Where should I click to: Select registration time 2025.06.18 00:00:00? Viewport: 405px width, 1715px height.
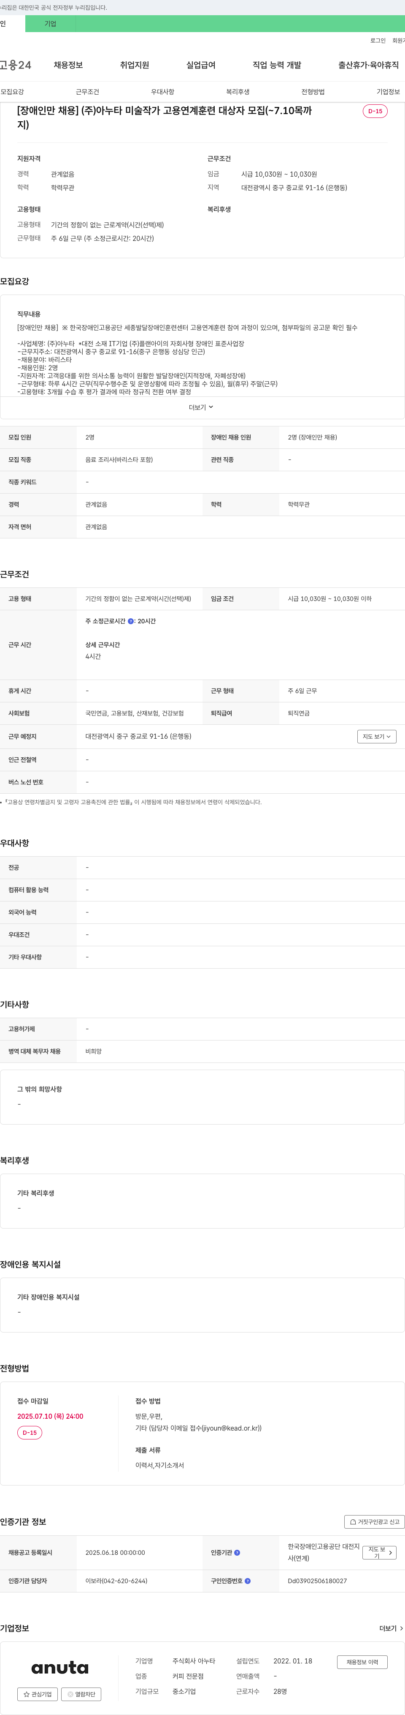pyautogui.click(x=115, y=1553)
